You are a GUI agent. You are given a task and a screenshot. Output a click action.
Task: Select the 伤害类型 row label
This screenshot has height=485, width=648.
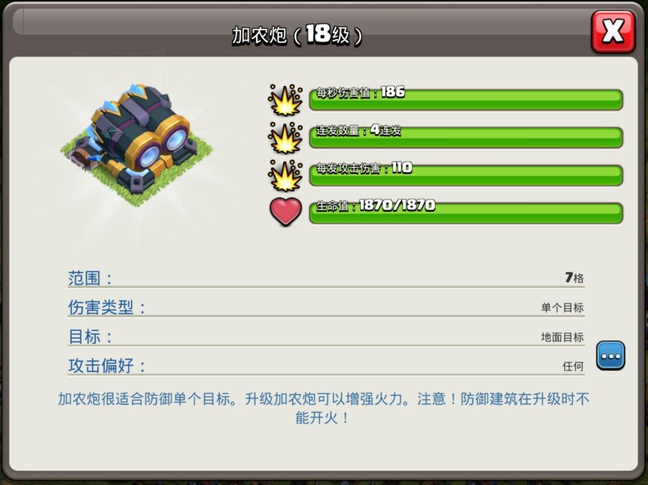(106, 308)
